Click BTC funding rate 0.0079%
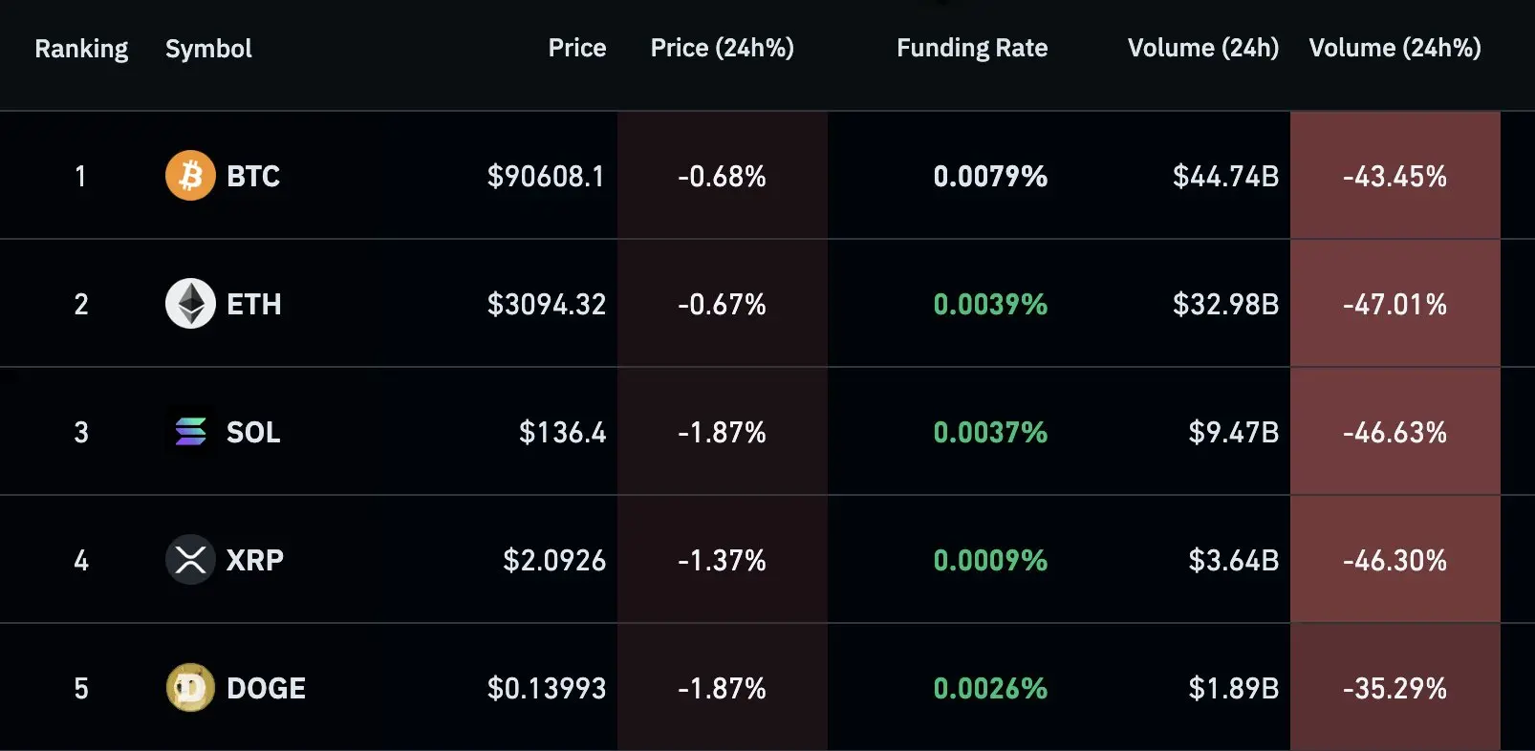Viewport: 1535px width, 751px height. [x=990, y=177]
